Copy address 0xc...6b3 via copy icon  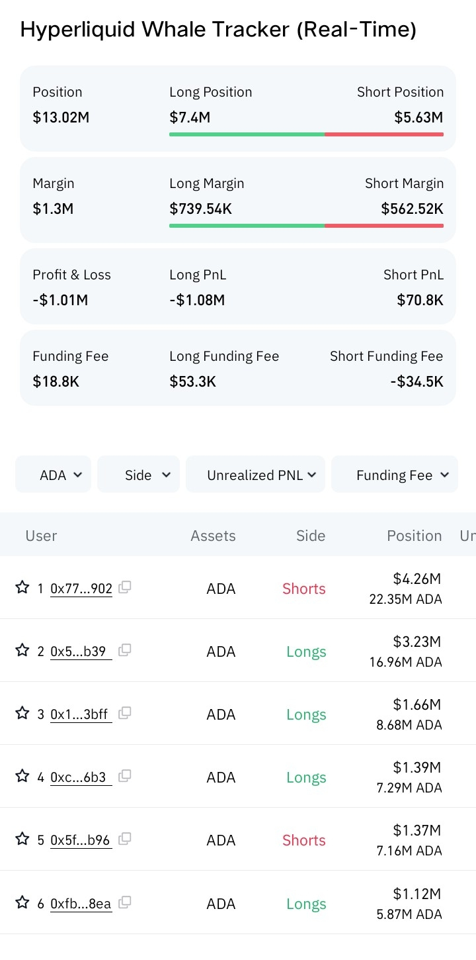[124, 776]
